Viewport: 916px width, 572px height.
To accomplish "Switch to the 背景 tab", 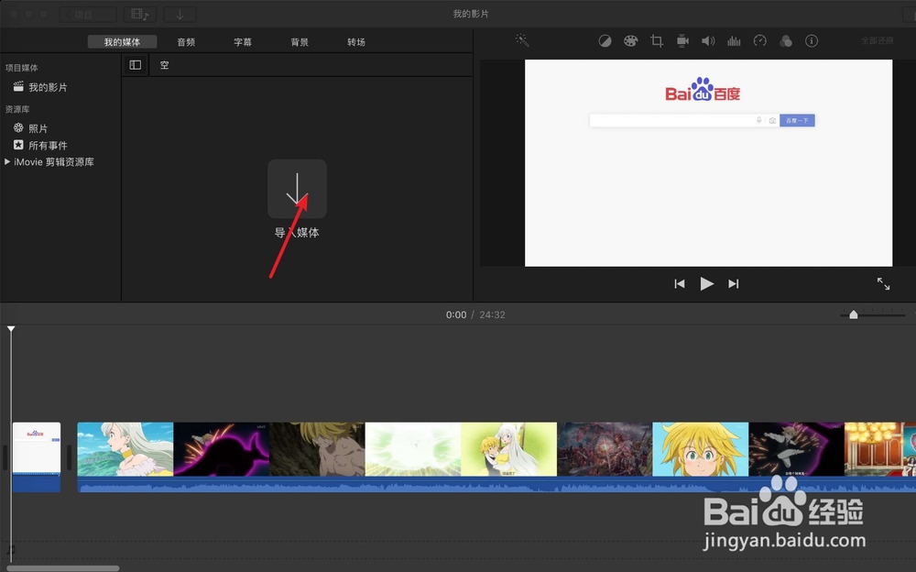I will (300, 42).
